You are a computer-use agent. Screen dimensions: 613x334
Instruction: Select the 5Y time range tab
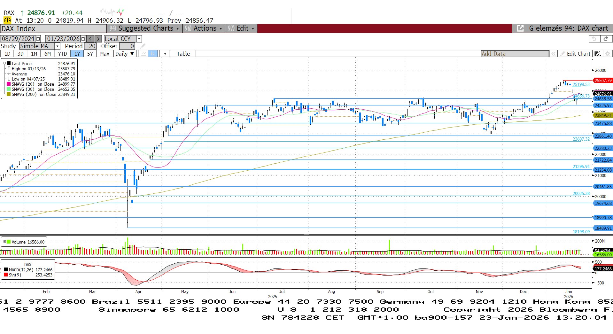[90, 54]
